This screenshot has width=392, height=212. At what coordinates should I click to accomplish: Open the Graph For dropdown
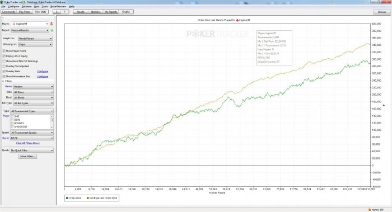click(35, 39)
